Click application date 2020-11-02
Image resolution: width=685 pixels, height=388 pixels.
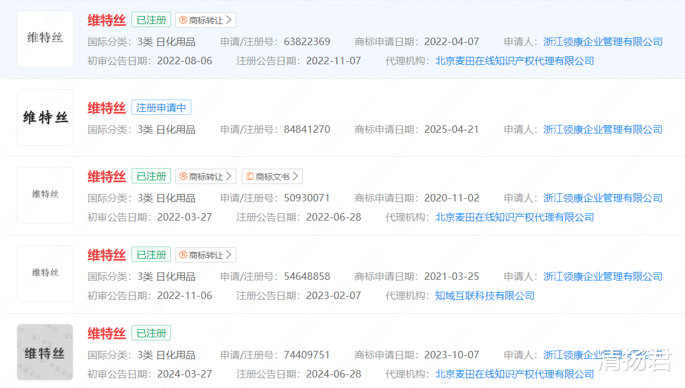452,198
